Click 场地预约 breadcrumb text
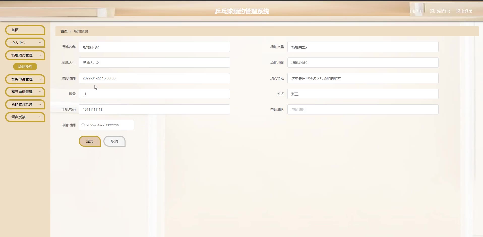The width and height of the screenshot is (483, 237). point(81,31)
